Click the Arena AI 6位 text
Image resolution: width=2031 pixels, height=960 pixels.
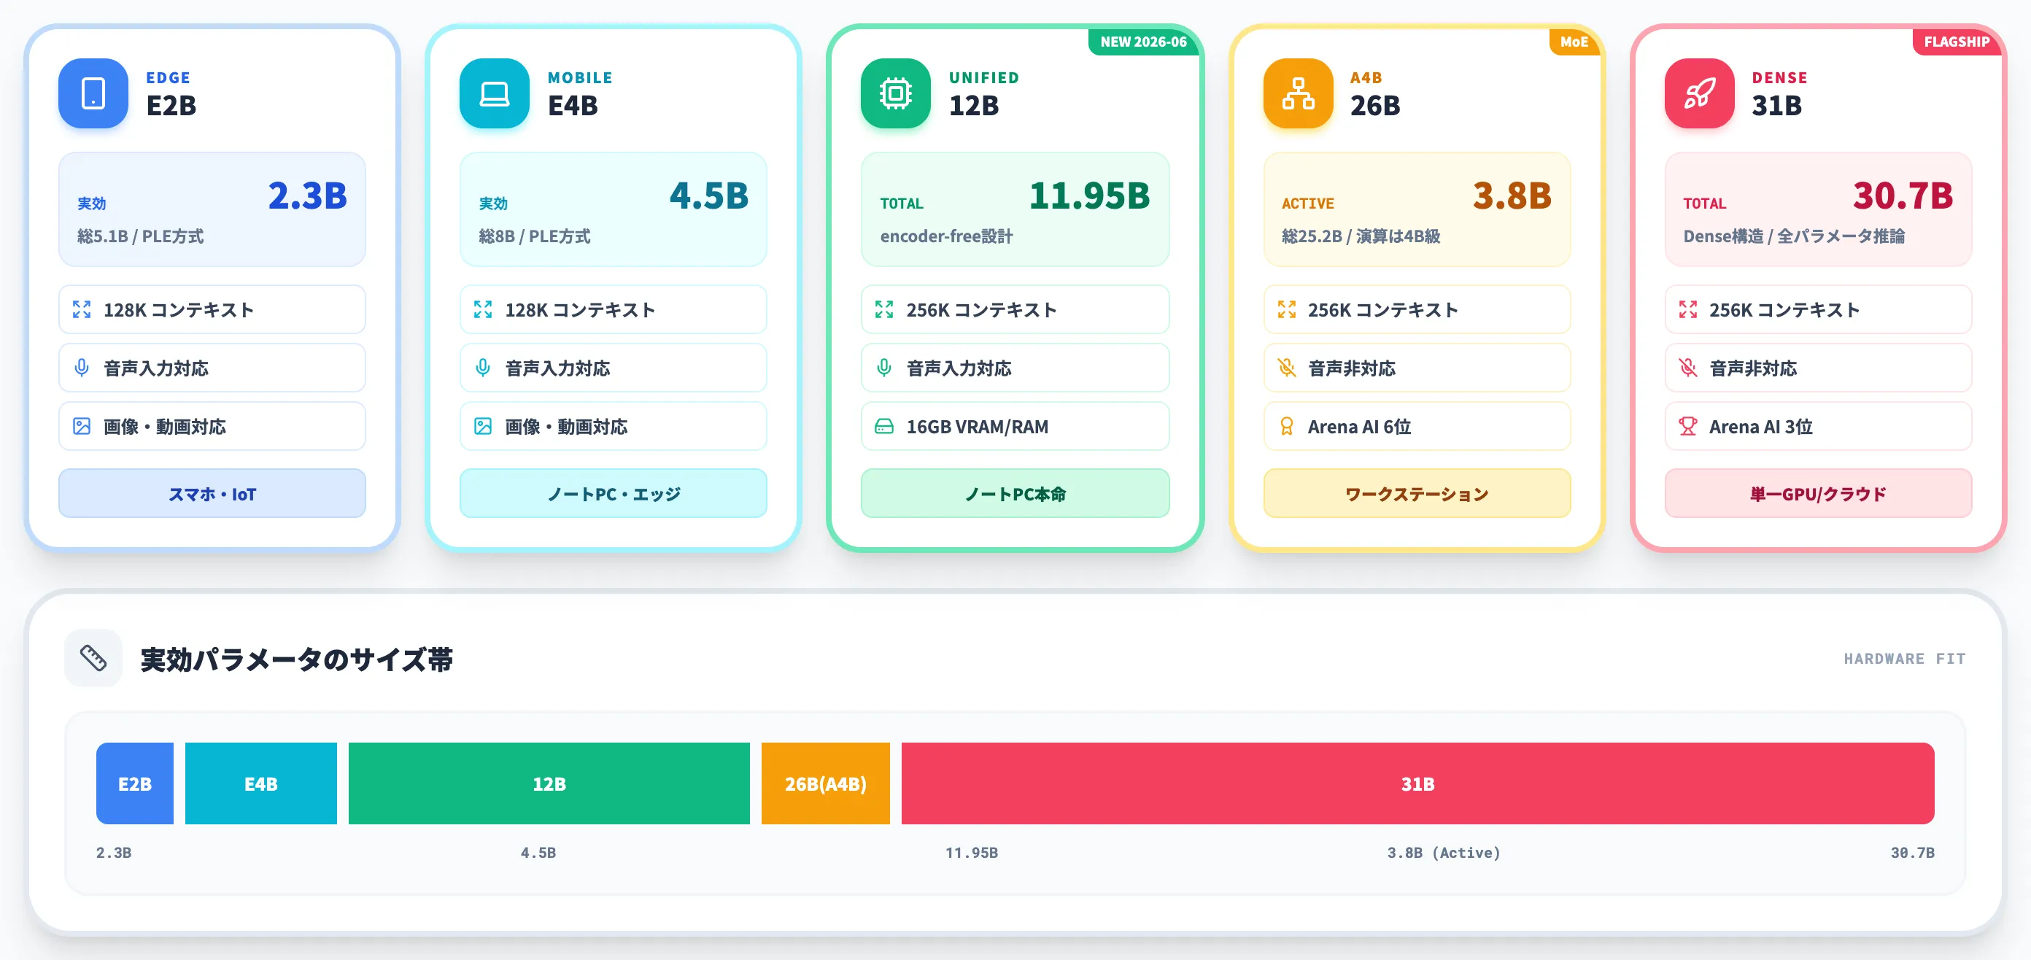coord(1359,427)
